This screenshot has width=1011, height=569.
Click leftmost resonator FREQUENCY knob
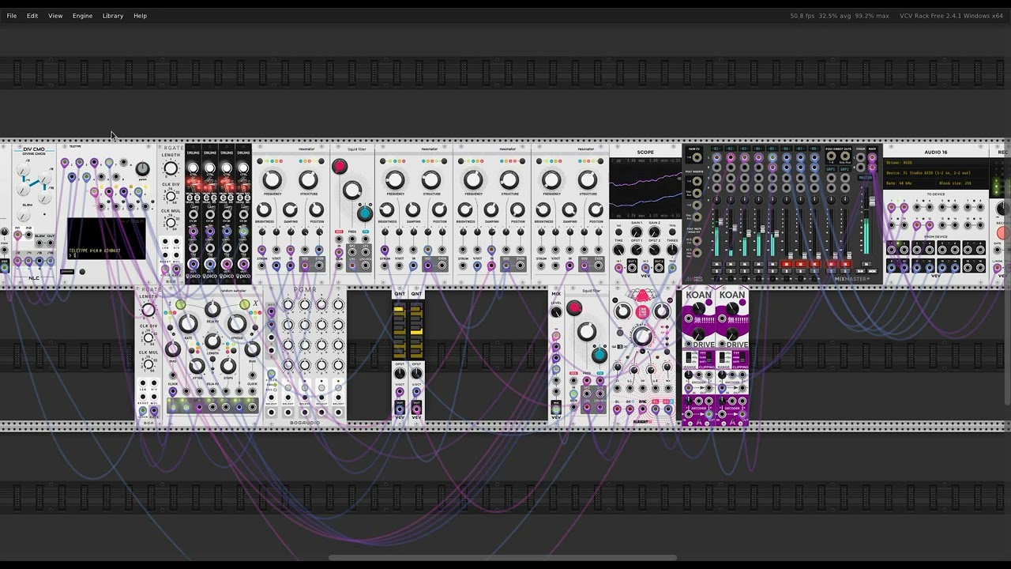(272, 180)
